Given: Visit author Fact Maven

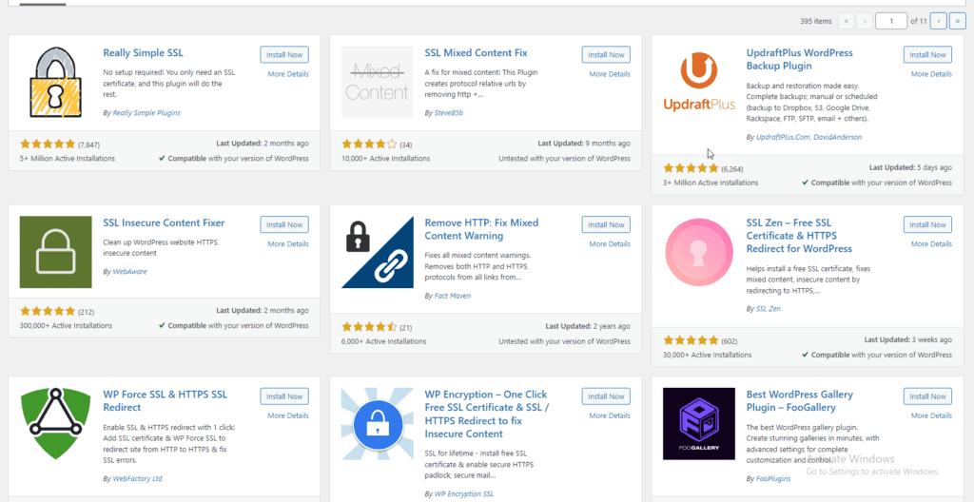Looking at the screenshot, I should click(x=452, y=296).
